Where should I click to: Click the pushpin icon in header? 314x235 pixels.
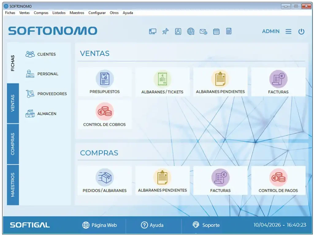point(165,32)
